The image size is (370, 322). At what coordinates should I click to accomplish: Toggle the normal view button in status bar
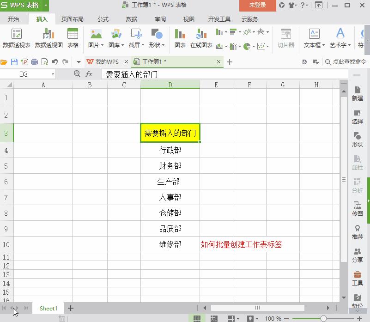(197, 319)
